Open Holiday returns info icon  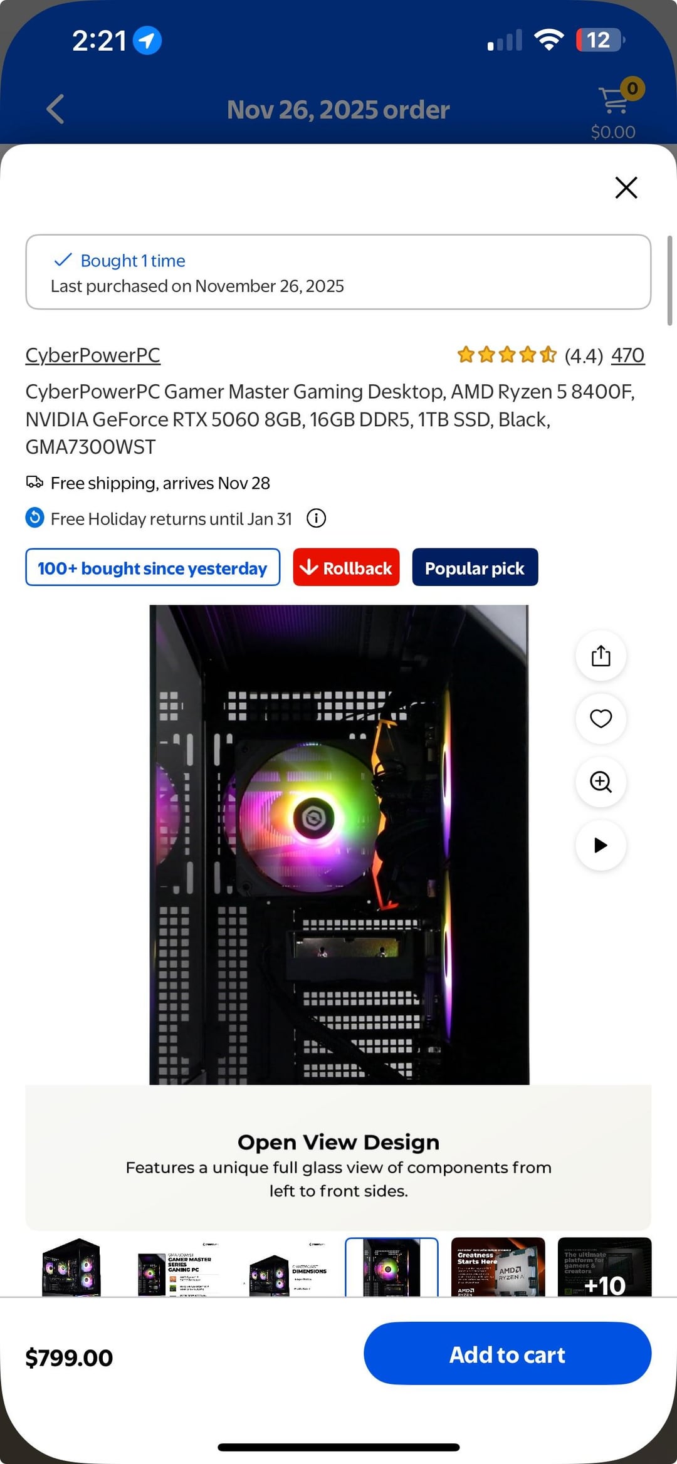(316, 518)
